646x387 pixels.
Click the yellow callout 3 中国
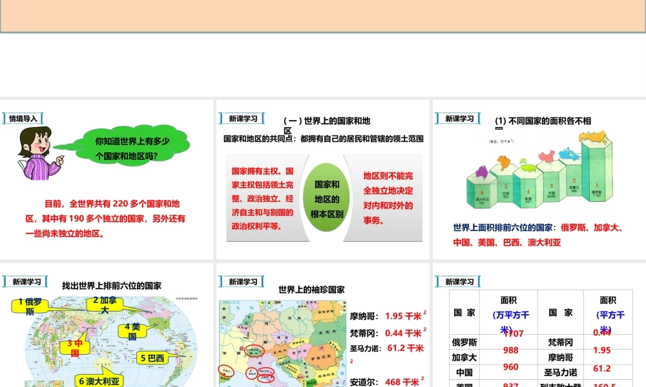tap(74, 348)
